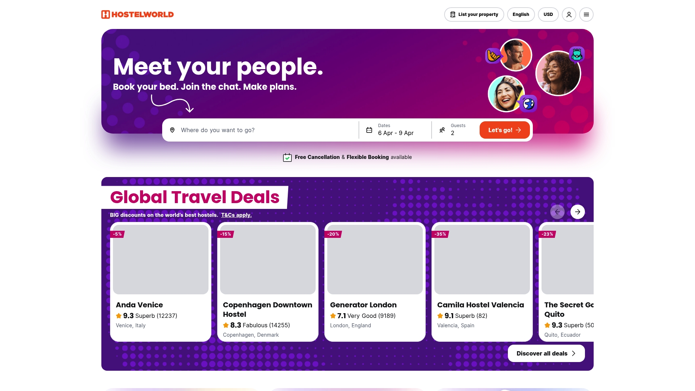Open the T&Cs apply link
Viewport: 695px width, 391px height.
click(236, 215)
